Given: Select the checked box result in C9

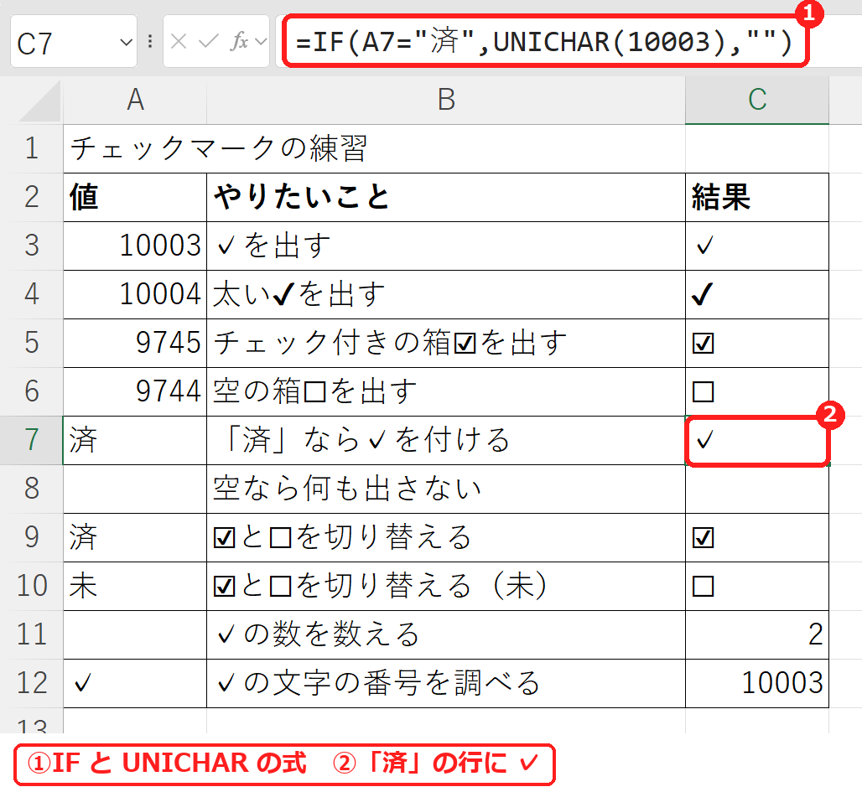Looking at the screenshot, I should pyautogui.click(x=757, y=537).
